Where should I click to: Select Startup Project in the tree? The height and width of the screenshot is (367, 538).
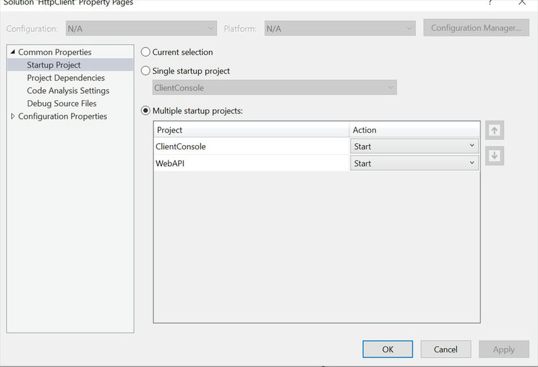click(x=54, y=65)
